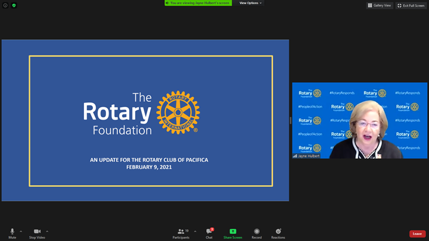The height and width of the screenshot is (241, 429).
Task: Click the meeting information icon
Action: pos(5,5)
